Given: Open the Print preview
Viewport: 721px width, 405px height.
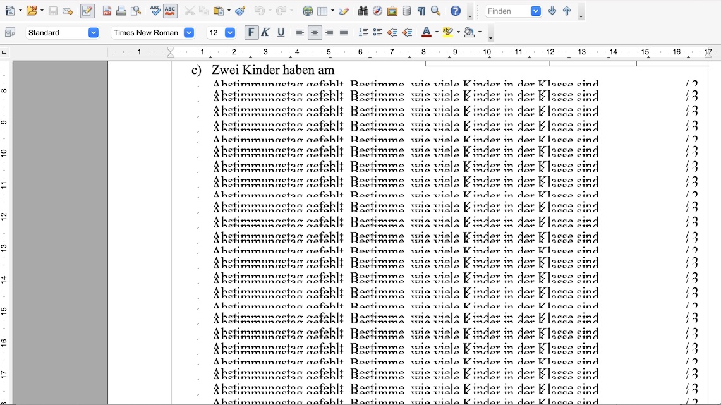Looking at the screenshot, I should [135, 11].
